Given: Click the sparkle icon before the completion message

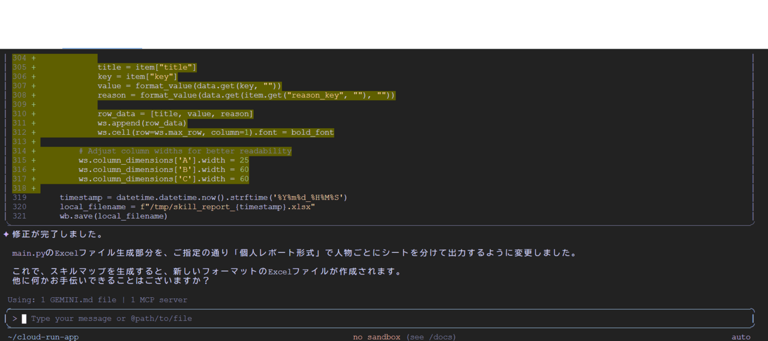Looking at the screenshot, I should (6, 234).
